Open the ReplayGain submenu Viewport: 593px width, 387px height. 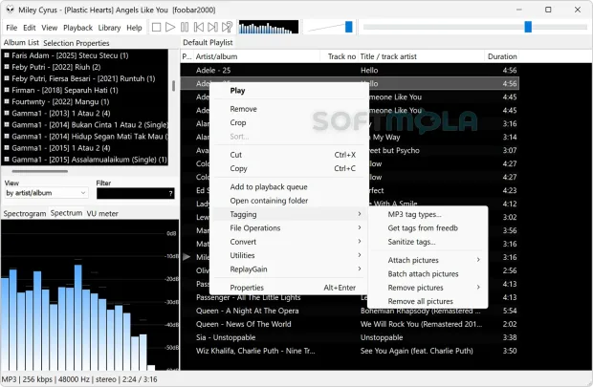pyautogui.click(x=289, y=269)
